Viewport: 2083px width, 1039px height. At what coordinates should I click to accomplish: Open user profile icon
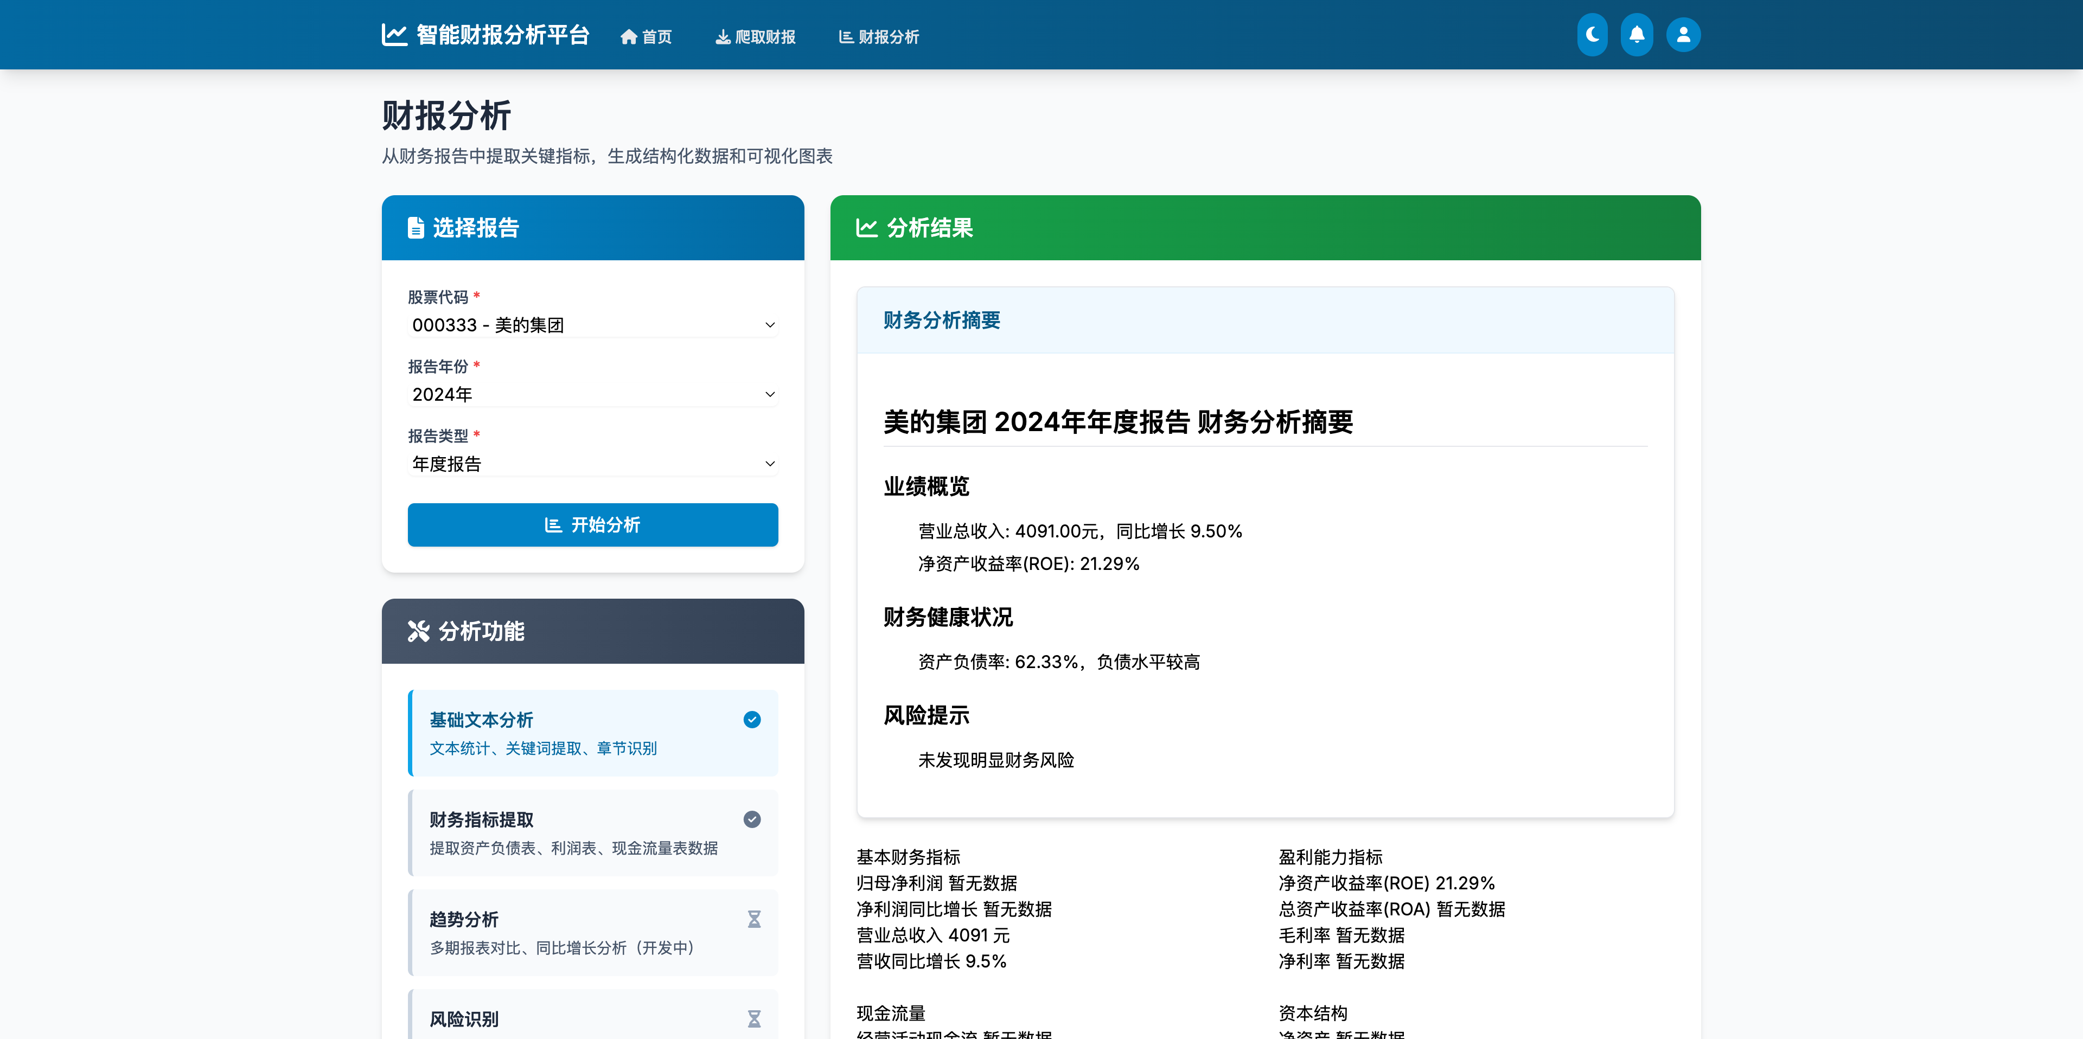1684,35
